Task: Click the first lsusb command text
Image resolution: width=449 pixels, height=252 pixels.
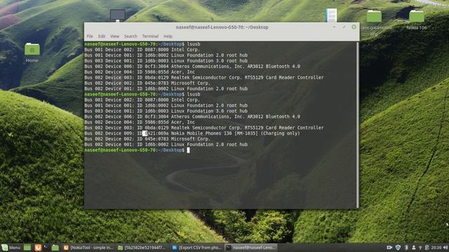Action: (x=194, y=44)
